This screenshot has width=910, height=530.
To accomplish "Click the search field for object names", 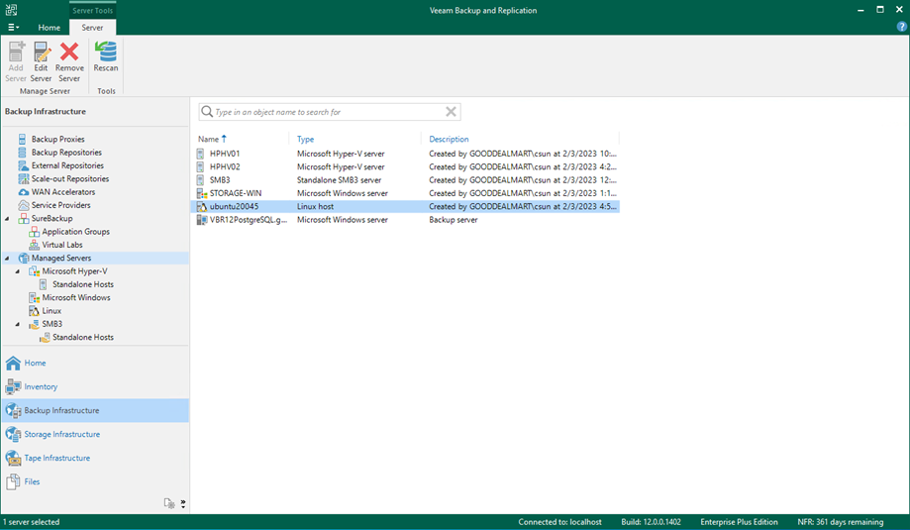I will (330, 112).
